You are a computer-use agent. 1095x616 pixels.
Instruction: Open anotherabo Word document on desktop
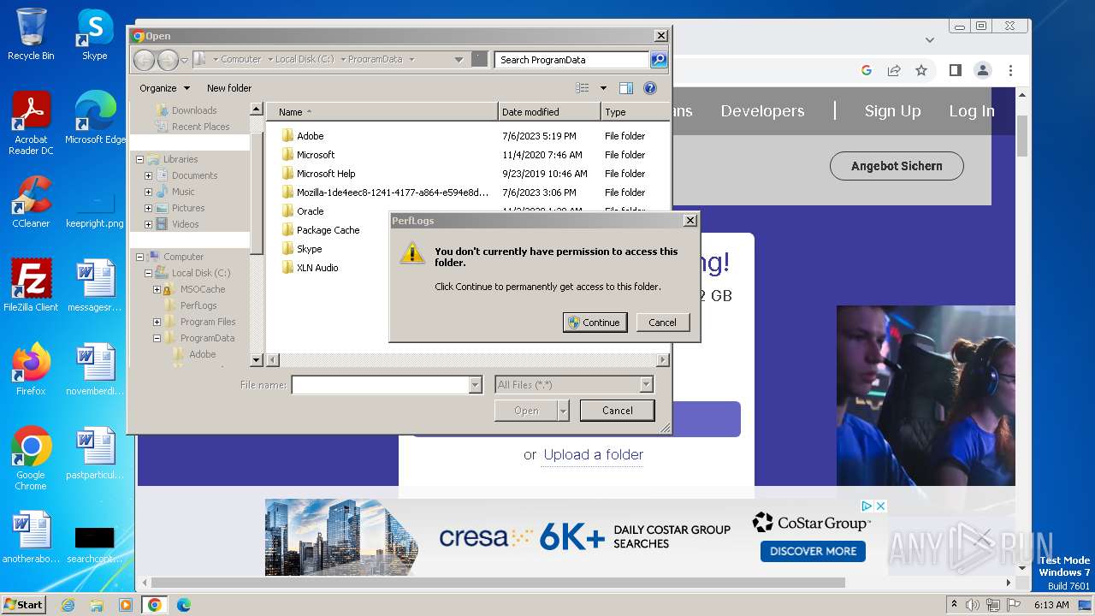(x=31, y=537)
